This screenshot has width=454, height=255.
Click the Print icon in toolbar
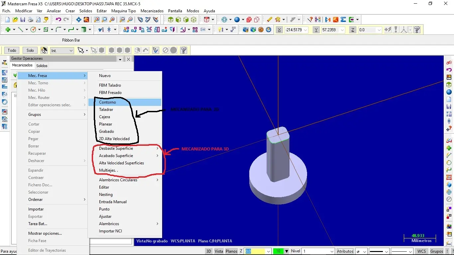(x=30, y=20)
